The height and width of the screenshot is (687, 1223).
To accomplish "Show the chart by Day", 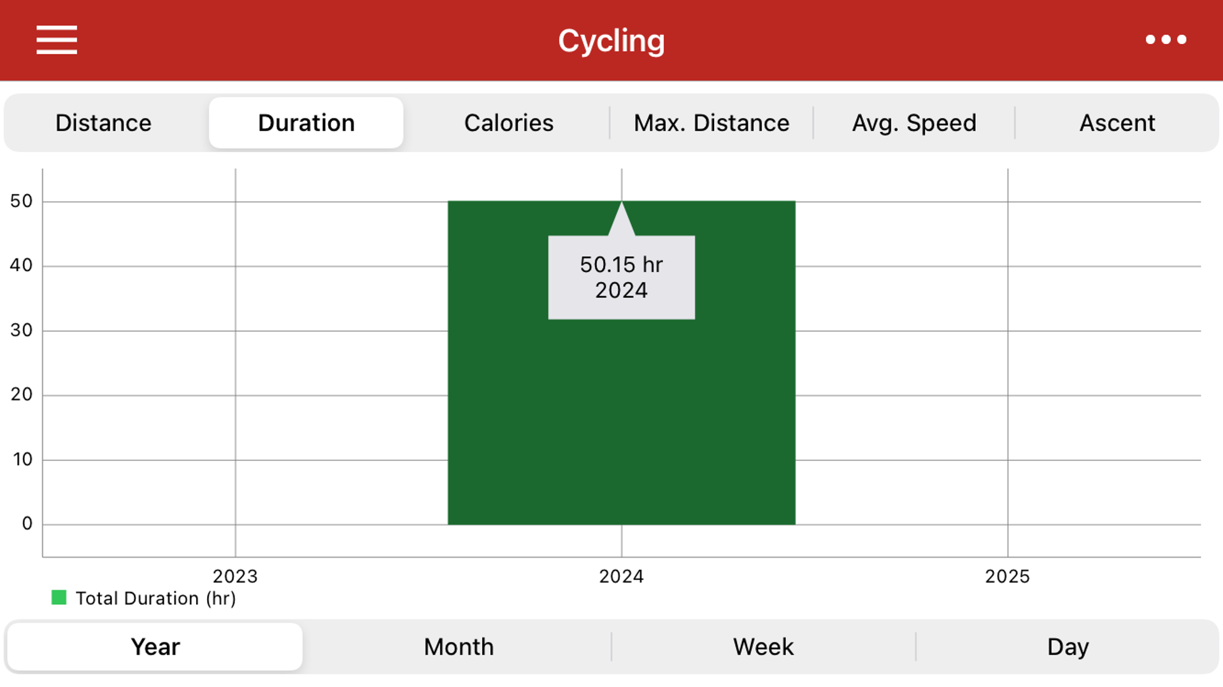I will coord(1068,647).
